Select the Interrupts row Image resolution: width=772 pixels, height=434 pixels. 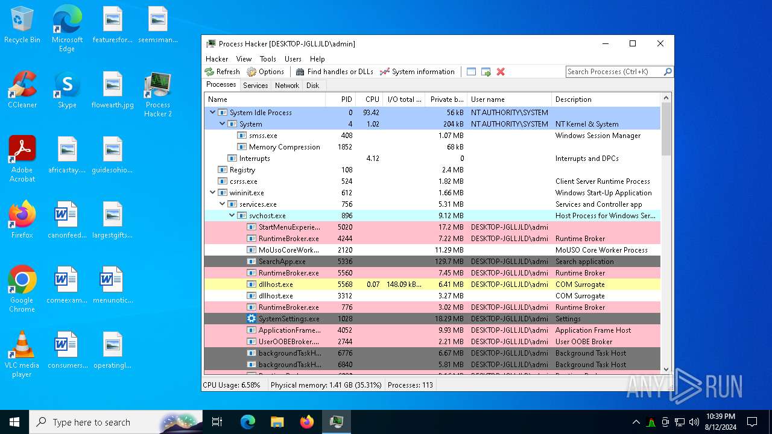(x=432, y=159)
